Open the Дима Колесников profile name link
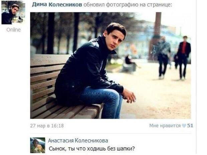This screenshot has height=155, width=207. [57, 5]
